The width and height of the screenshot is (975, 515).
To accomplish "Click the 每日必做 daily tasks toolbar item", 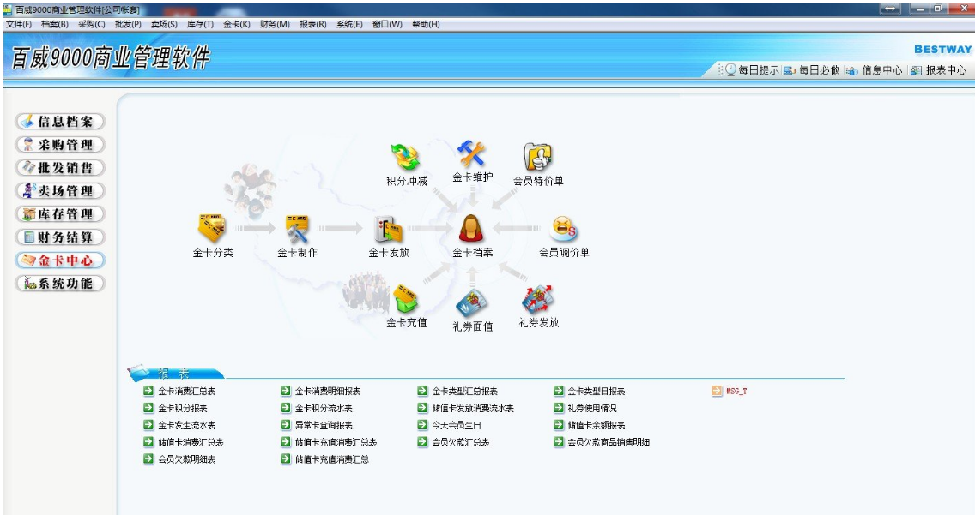I will [812, 70].
